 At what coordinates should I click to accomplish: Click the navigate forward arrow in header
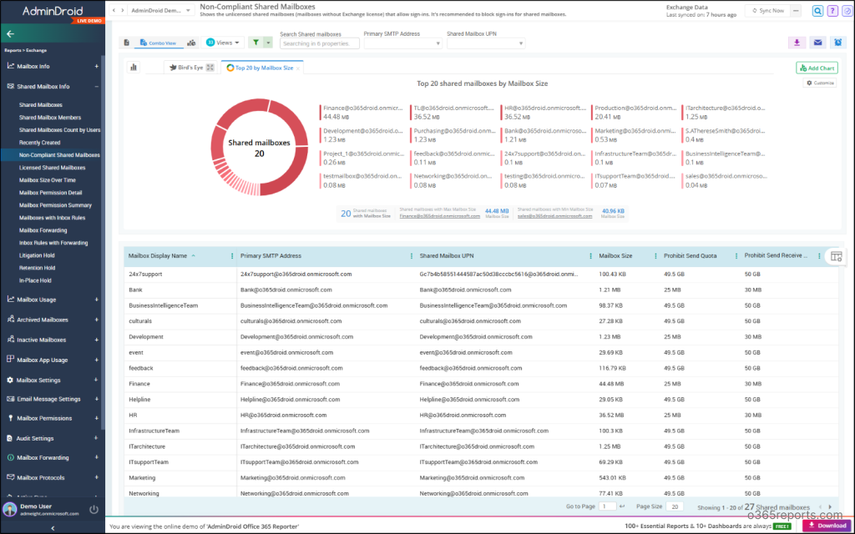[x=122, y=10]
